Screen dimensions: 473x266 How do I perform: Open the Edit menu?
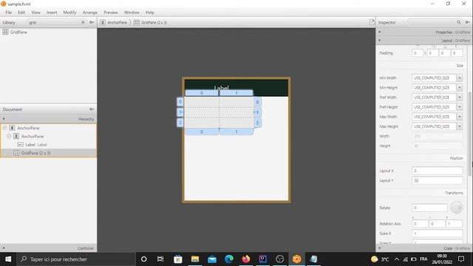[21, 13]
